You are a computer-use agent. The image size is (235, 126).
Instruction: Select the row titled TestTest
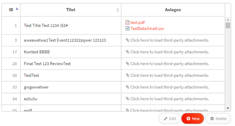tap(113, 75)
